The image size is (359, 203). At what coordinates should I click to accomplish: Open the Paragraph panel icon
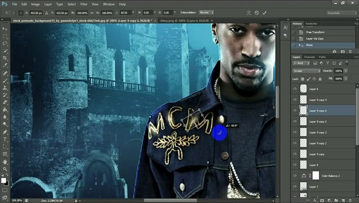[x=285, y=35]
